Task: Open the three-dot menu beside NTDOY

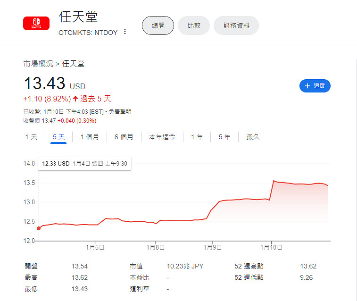Action: pos(125,32)
